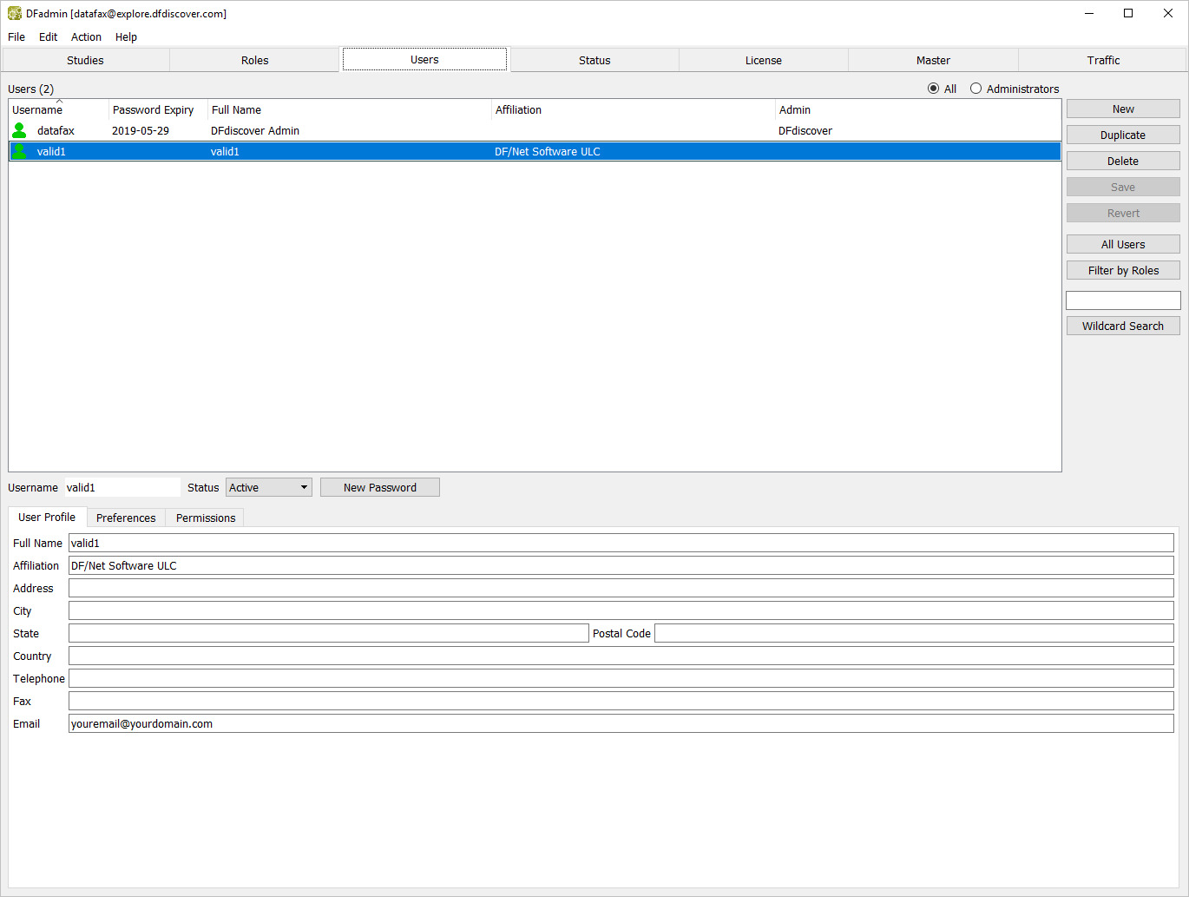The image size is (1189, 897).
Task: Sort users by Username column header
Action: tap(38, 110)
